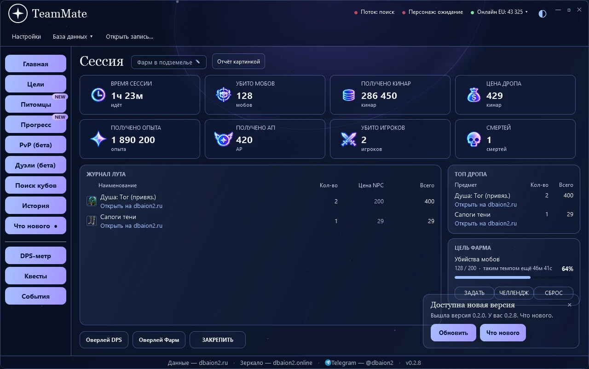589x369 pixels.
Task: Click the experience gained star icon
Action: pyautogui.click(x=98, y=139)
